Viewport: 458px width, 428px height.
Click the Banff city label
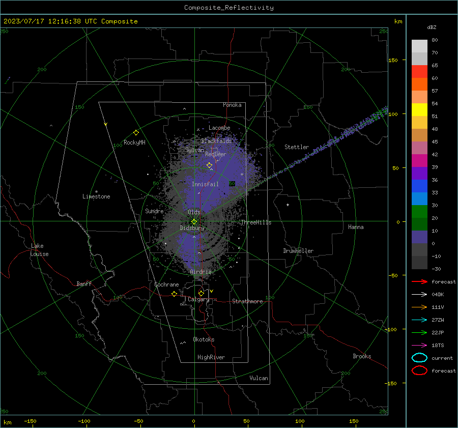point(84,283)
